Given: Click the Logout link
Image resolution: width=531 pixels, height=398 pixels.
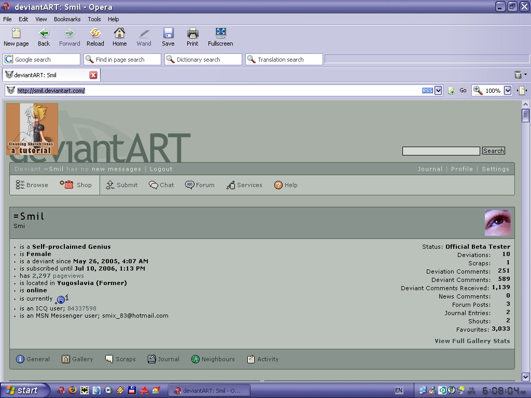Looking at the screenshot, I should 161,169.
